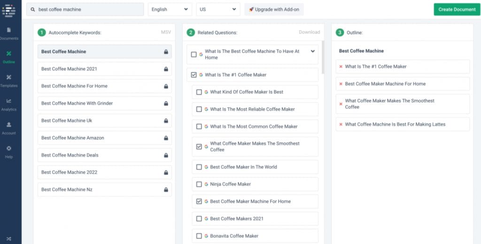Tick the 'Best Coffee Maker In The World' checkbox
481x244 pixels.
pos(199,167)
